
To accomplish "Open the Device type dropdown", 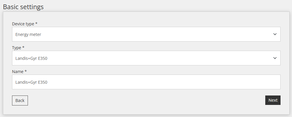I will coord(146,34).
